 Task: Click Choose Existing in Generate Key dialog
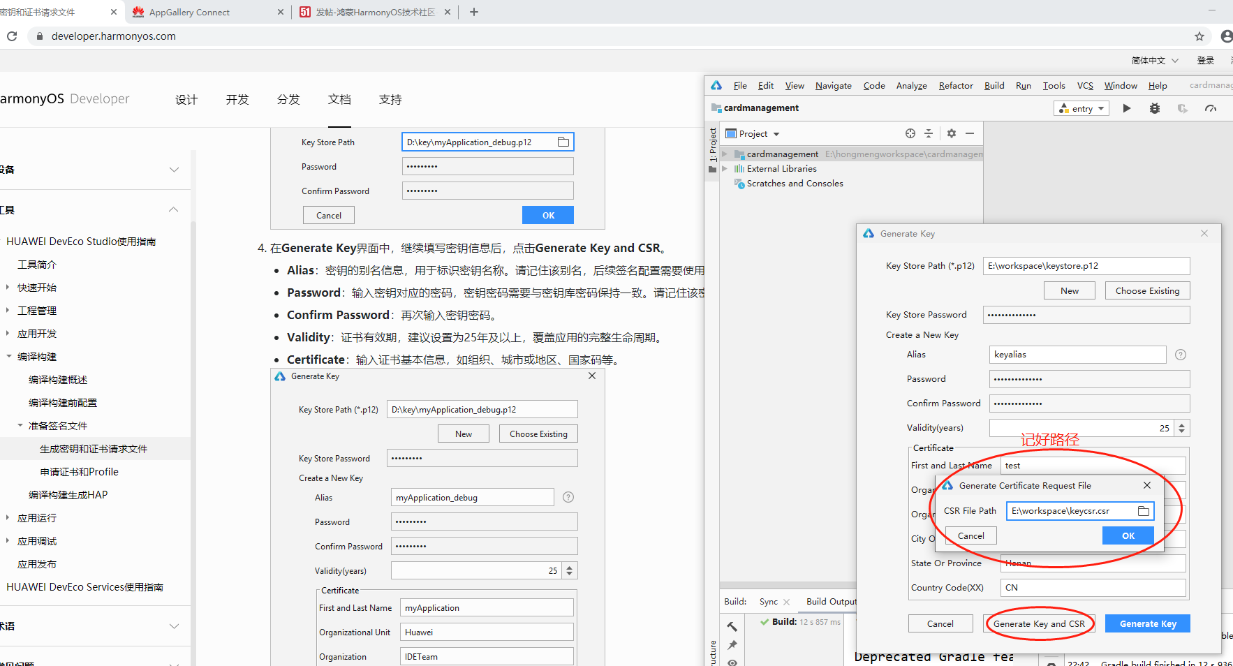tap(1147, 290)
